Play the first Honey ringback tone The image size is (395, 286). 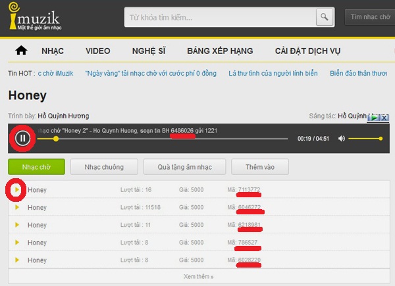17,190
